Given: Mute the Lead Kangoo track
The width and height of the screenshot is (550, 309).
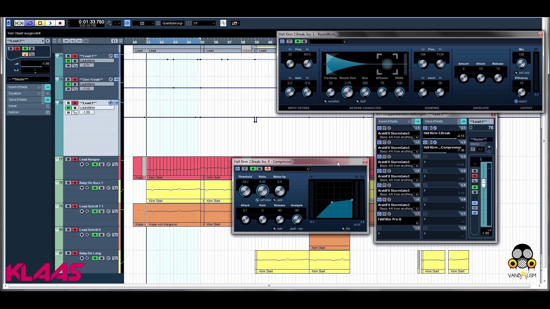Looking at the screenshot, I should pos(68,159).
